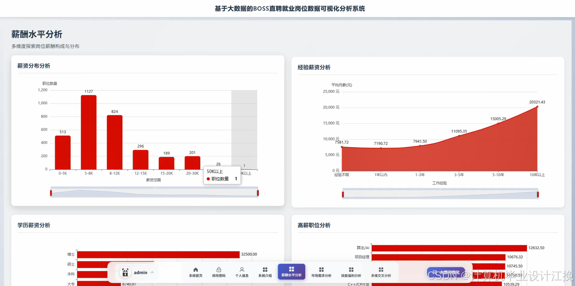Go to the 系统介绍 nav item
575x286 pixels.
point(265,272)
